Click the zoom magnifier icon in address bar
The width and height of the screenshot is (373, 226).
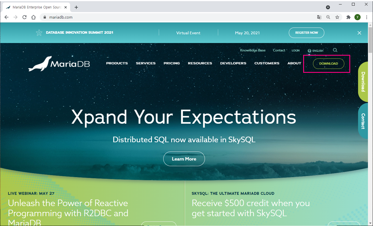coord(328,17)
